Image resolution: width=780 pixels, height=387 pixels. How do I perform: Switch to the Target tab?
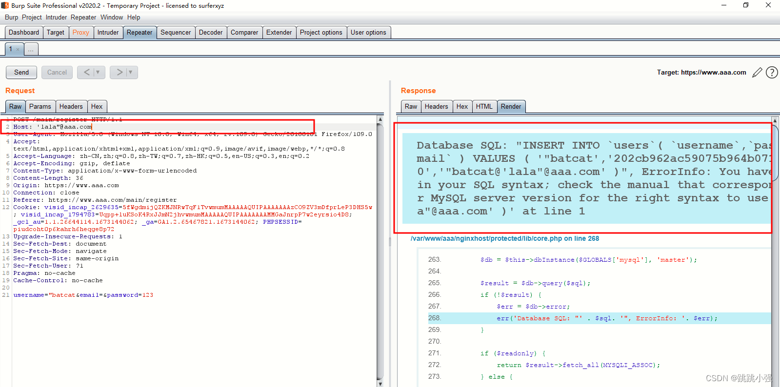pyautogui.click(x=56, y=32)
